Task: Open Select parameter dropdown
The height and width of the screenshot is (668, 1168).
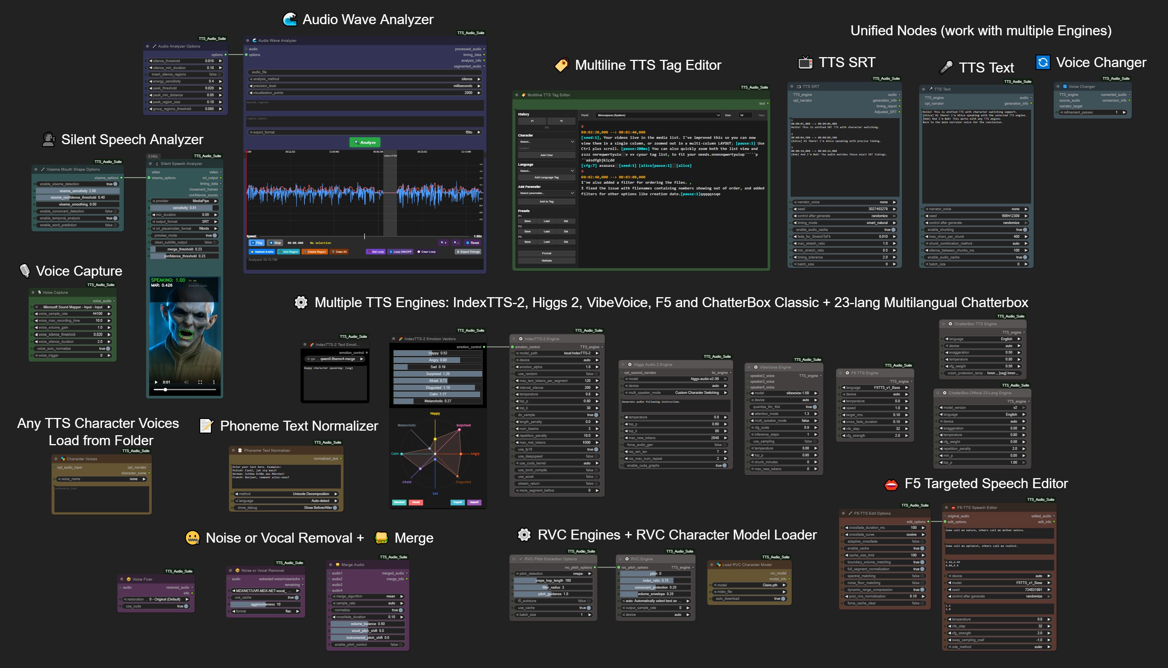Action: pyautogui.click(x=546, y=193)
